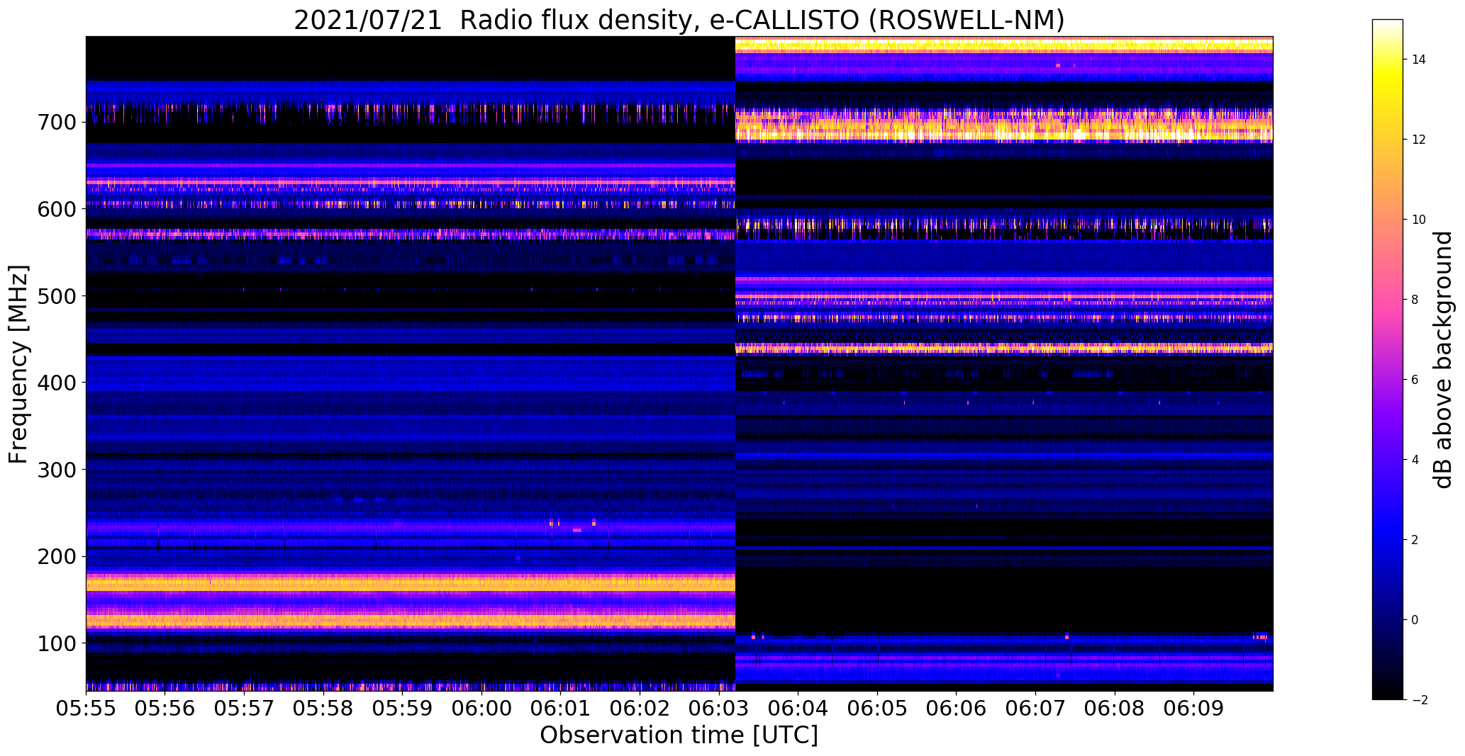This screenshot has width=1465, height=756.
Task: Select the 06:09 time tick label
Action: point(1193,709)
